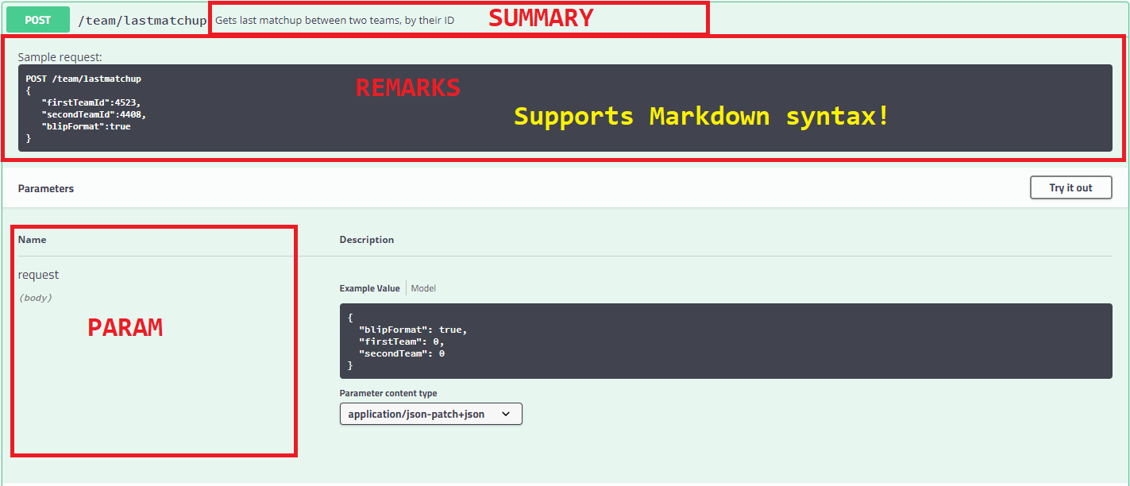Click the 'Sample request:' label
Screen dimensions: 1130x486
(x=60, y=57)
